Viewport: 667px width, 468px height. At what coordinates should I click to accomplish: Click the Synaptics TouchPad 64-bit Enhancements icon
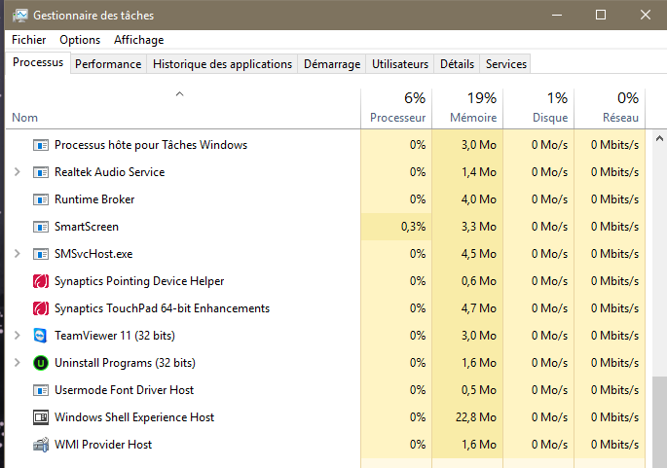click(x=41, y=308)
